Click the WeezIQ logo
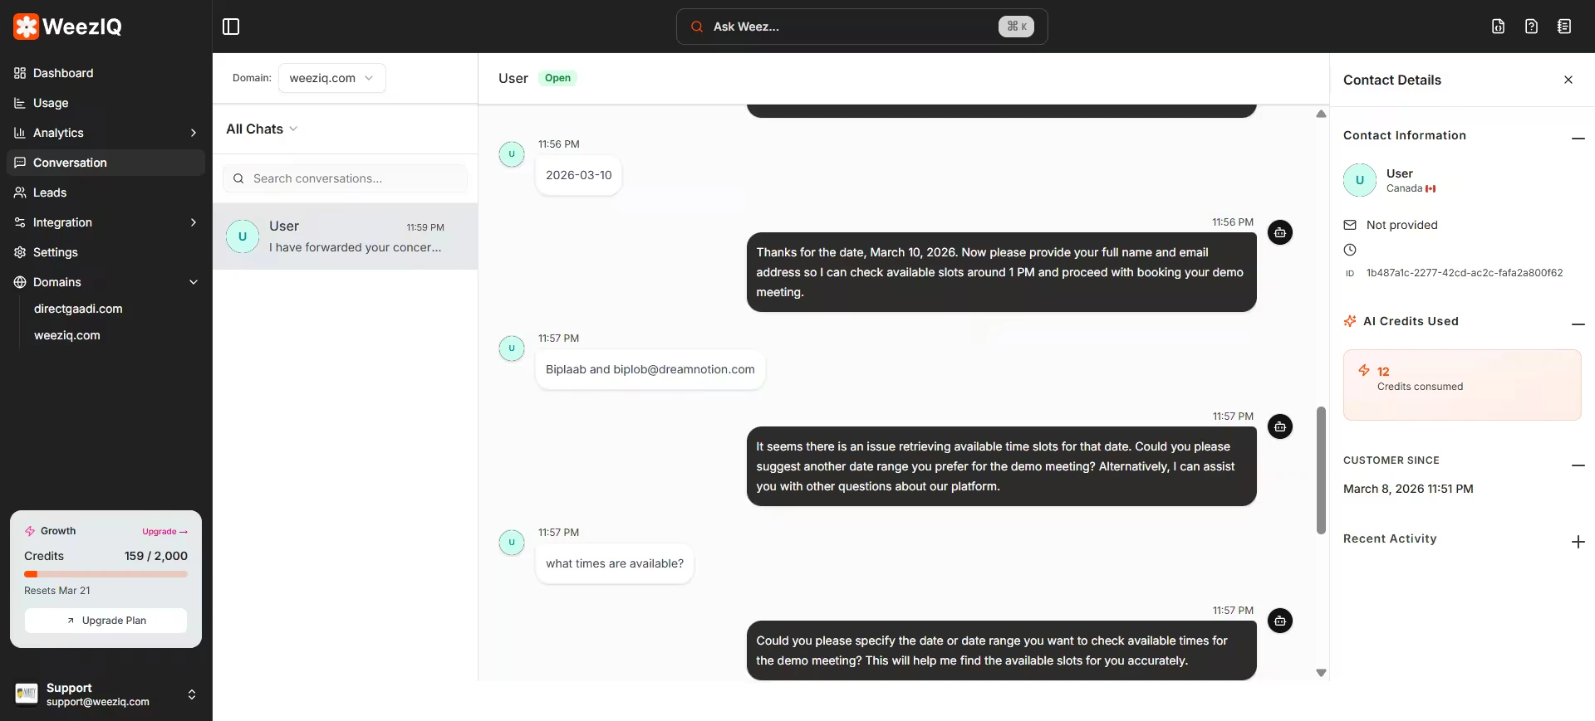Screen dimensions: 1595x721 (68, 27)
